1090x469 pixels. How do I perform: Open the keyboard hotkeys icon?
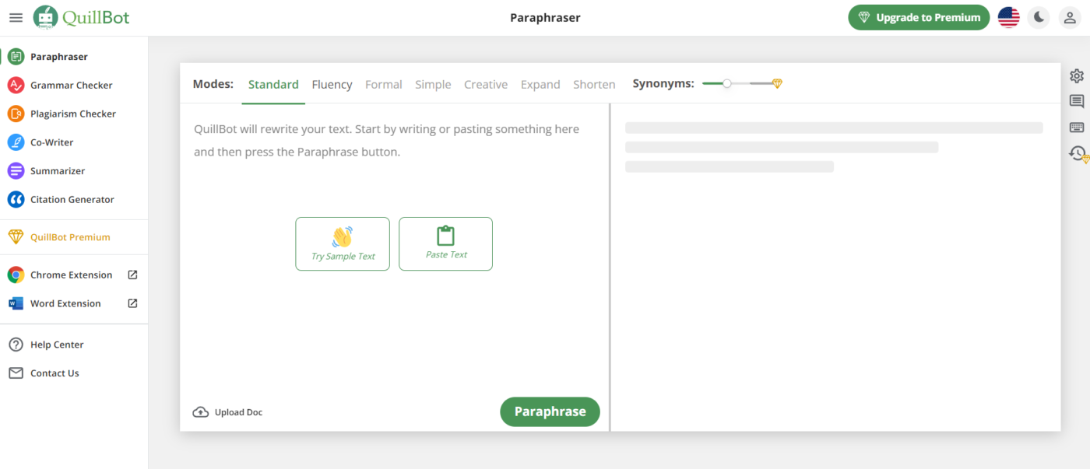click(1077, 128)
